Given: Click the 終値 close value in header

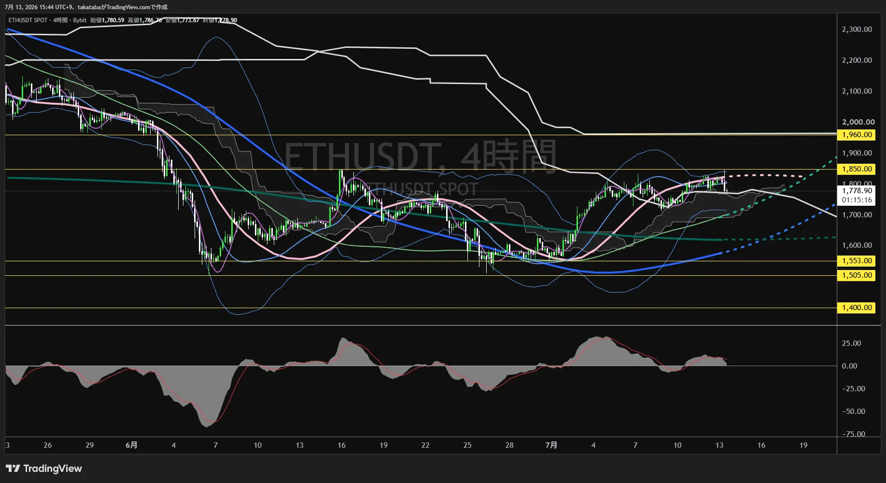Looking at the screenshot, I should pos(220,20).
